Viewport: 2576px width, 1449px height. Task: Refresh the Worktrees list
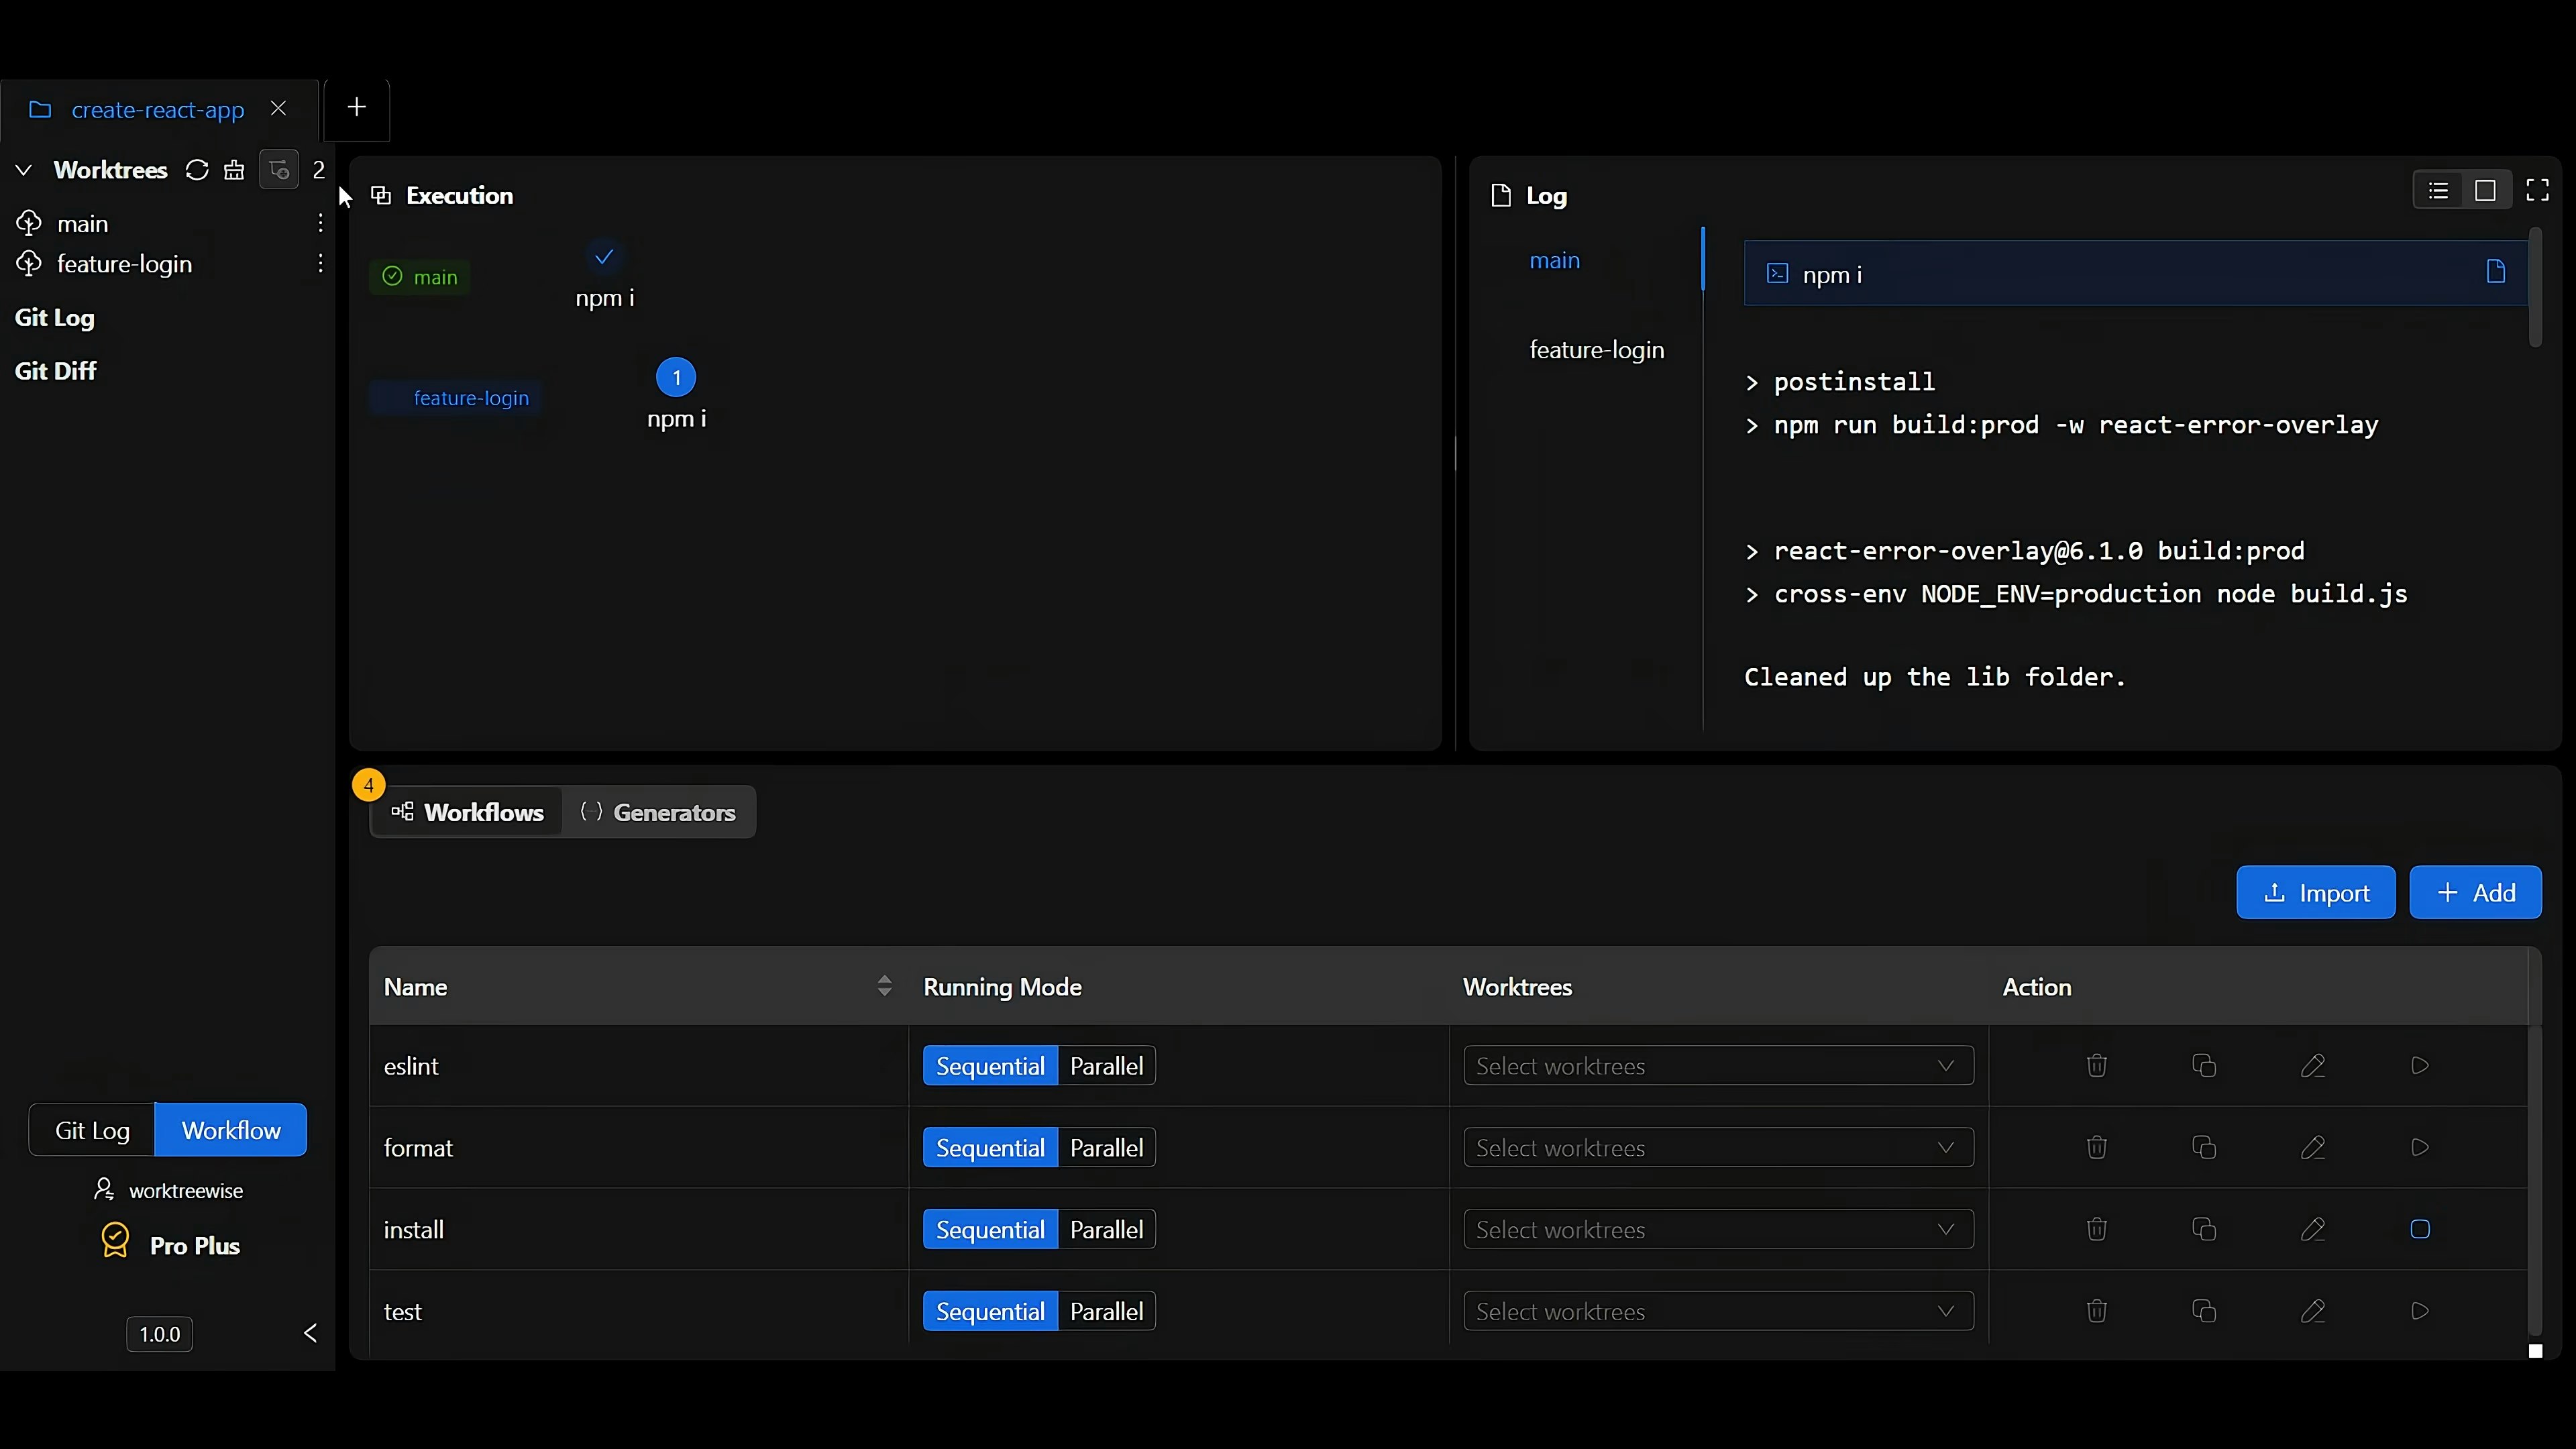tap(197, 170)
